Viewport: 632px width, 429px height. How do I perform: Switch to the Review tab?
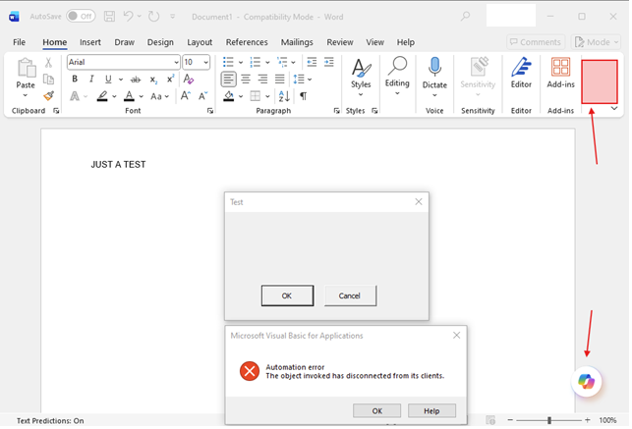[x=340, y=42]
